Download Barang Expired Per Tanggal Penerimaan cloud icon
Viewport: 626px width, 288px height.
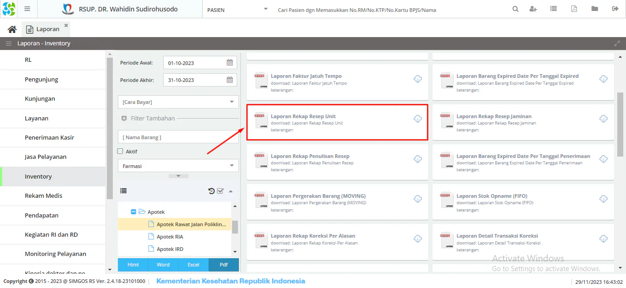coord(604,159)
